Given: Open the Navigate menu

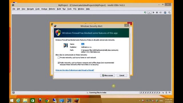Looking at the screenshot, I should [x=30, y=9].
